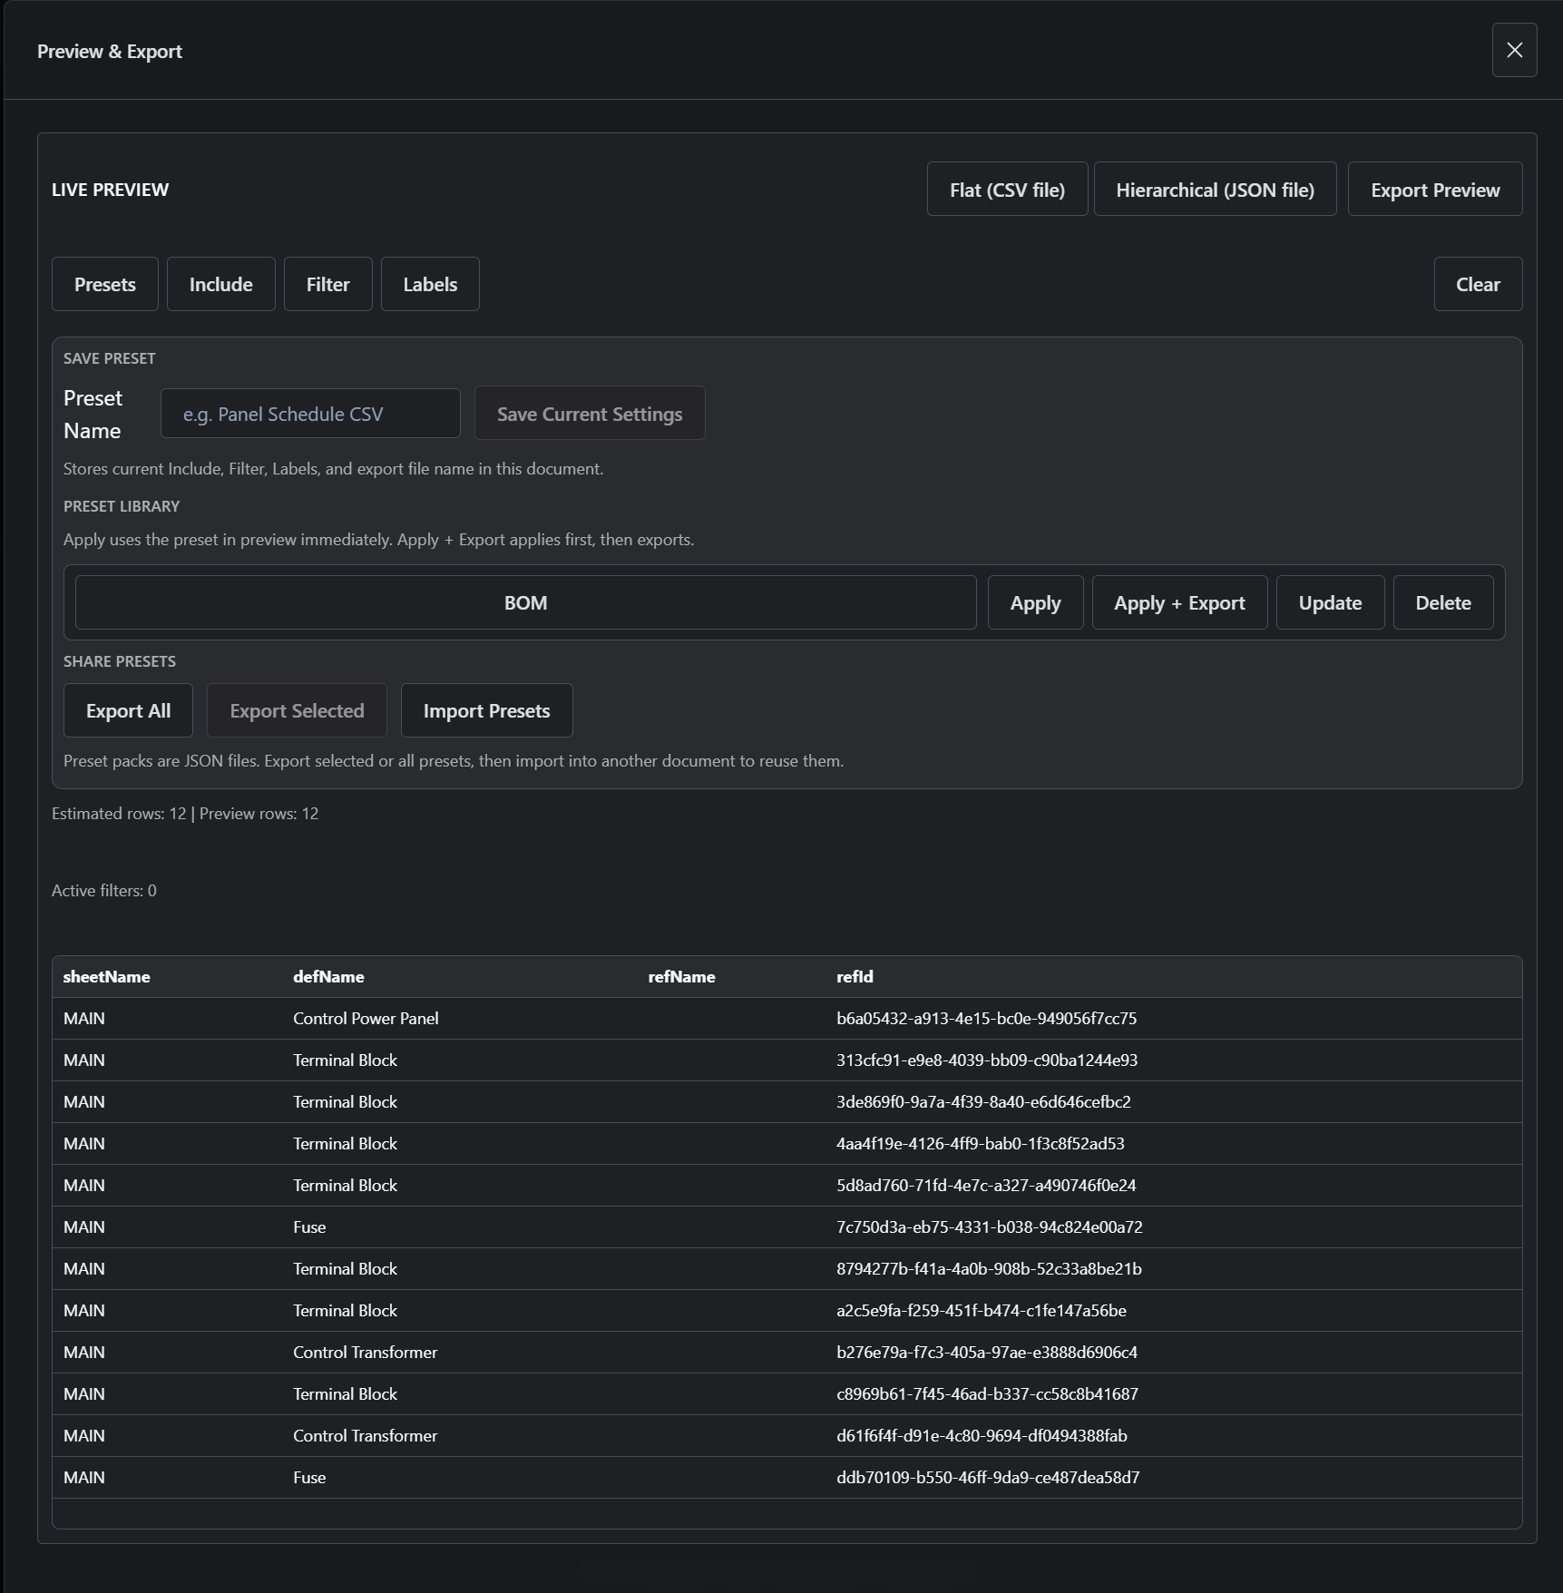
Task: Click Import Presets button
Action: 486,710
